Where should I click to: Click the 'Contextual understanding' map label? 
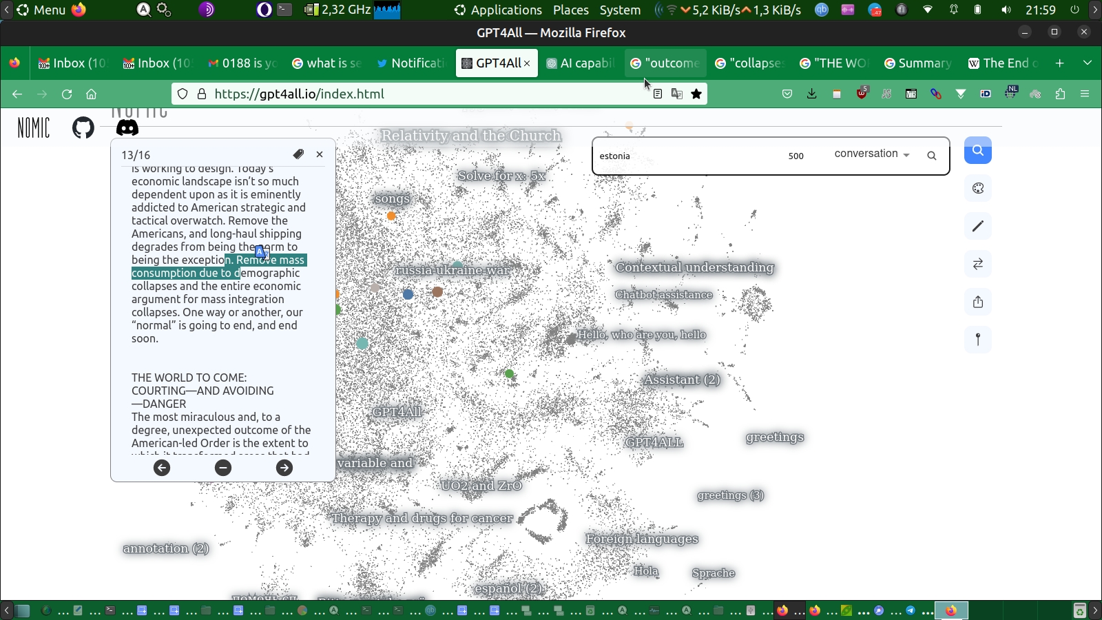[x=694, y=267]
